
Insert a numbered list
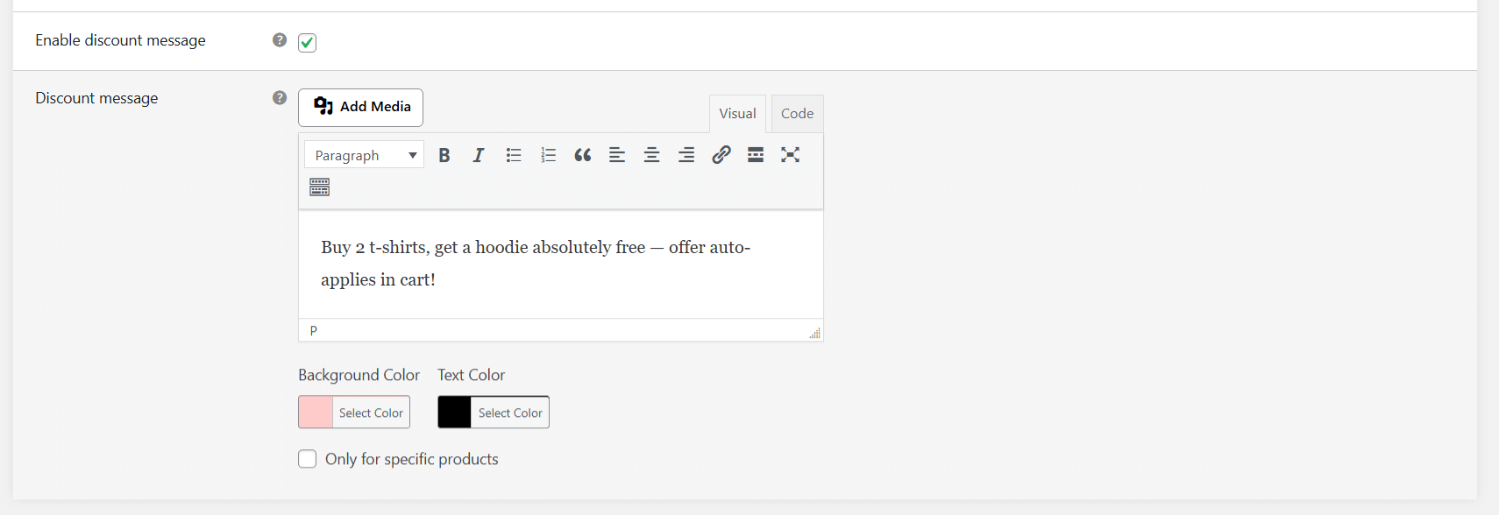click(548, 155)
